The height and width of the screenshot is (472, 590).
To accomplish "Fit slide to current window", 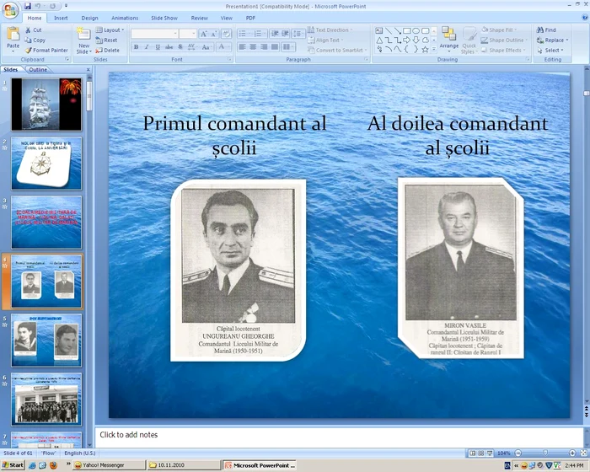I will click(583, 453).
